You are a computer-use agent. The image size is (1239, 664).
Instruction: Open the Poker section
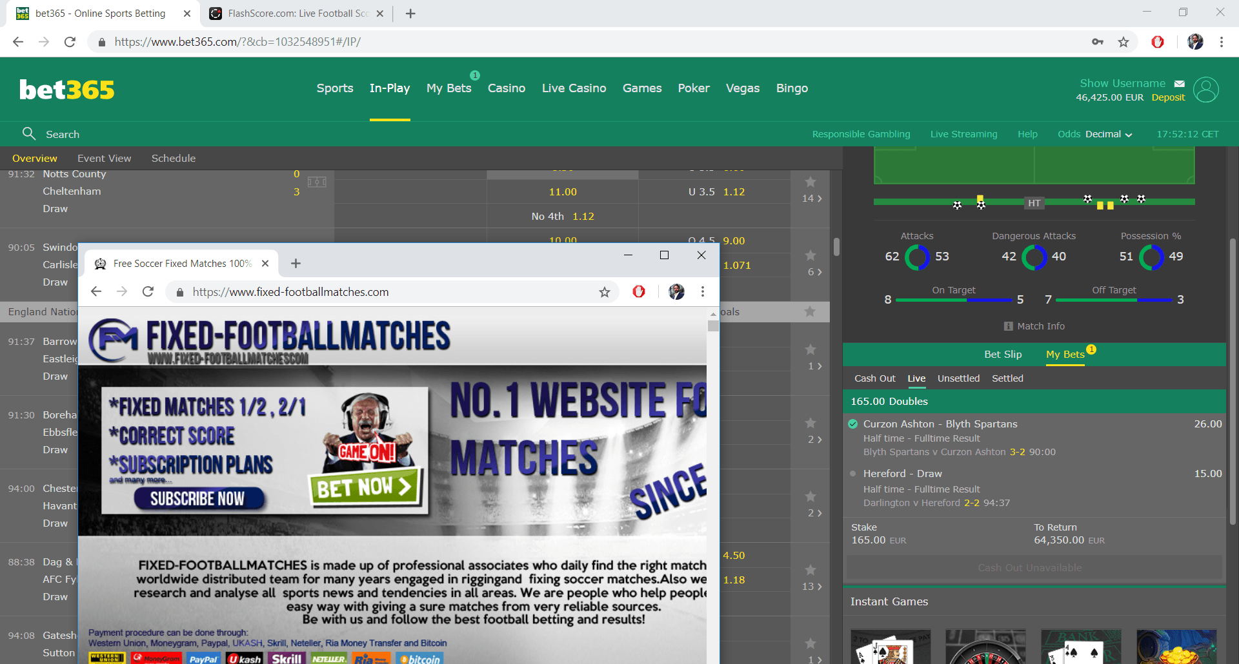click(x=694, y=88)
